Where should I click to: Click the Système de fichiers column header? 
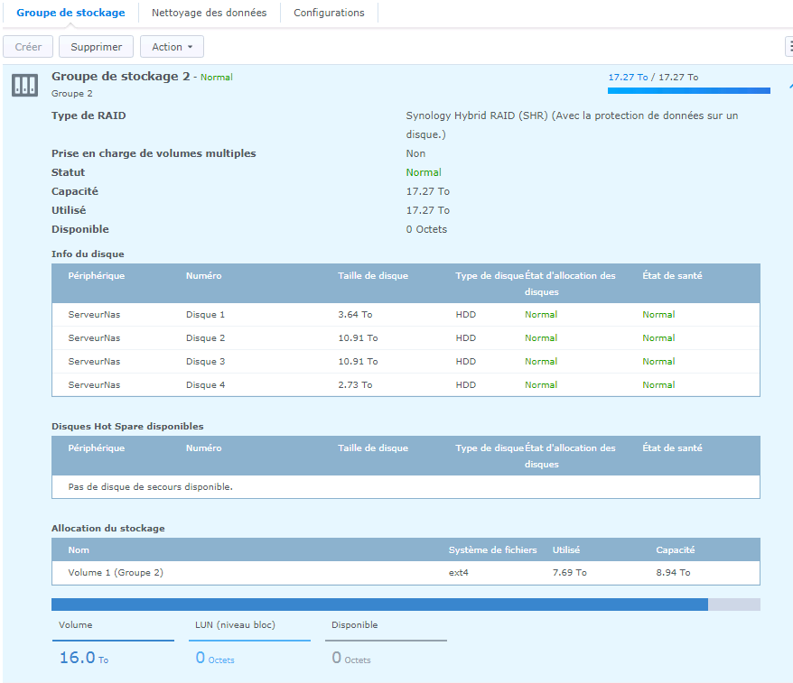click(x=492, y=549)
